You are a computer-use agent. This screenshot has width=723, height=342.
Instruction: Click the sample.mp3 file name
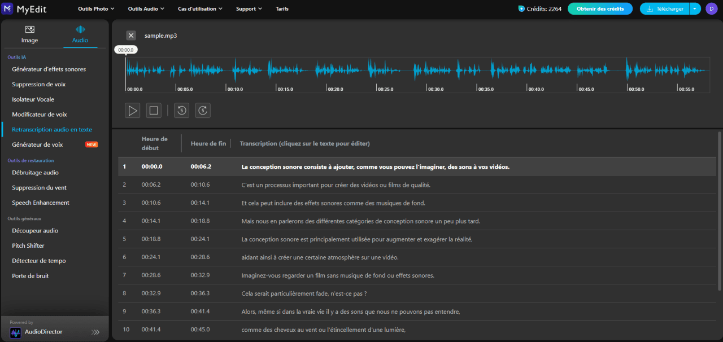(160, 36)
